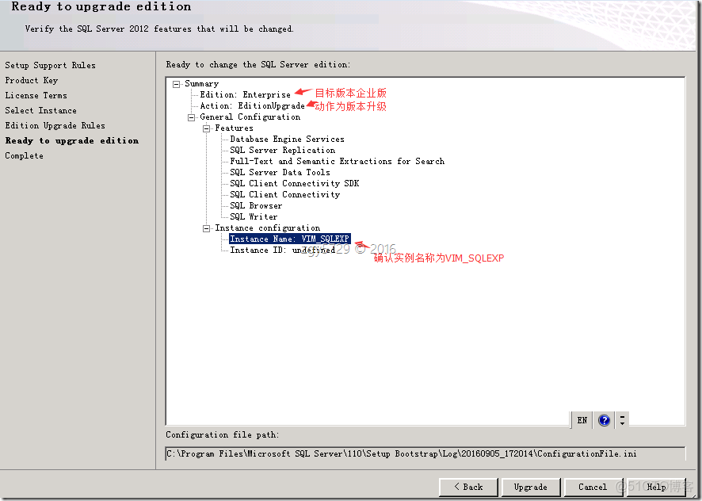Select the Database Engine Services tree item
Screen dimensions: 702x501
tap(286, 138)
